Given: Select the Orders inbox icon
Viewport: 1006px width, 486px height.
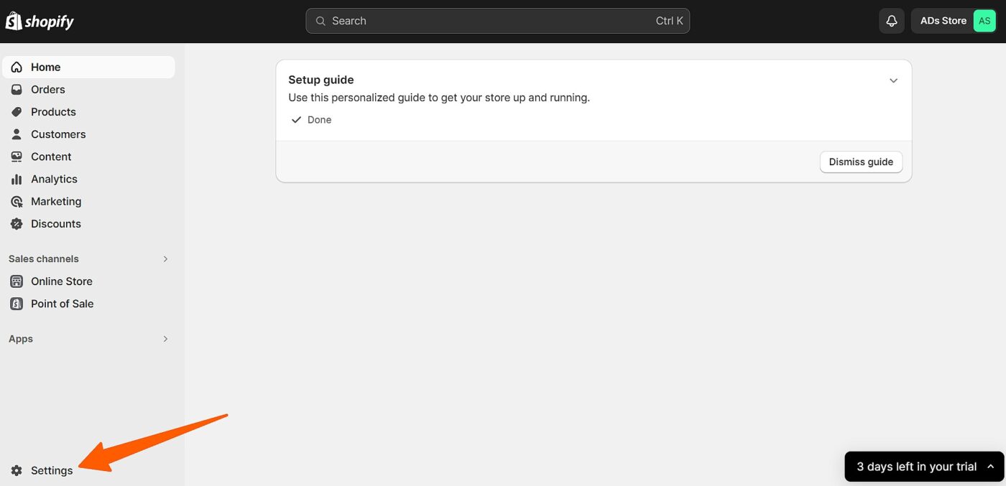Looking at the screenshot, I should pyautogui.click(x=17, y=89).
